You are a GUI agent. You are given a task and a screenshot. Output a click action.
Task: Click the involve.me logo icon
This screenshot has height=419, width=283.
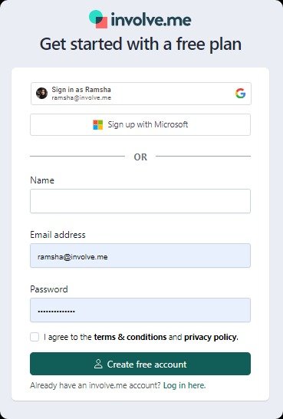[98, 19]
